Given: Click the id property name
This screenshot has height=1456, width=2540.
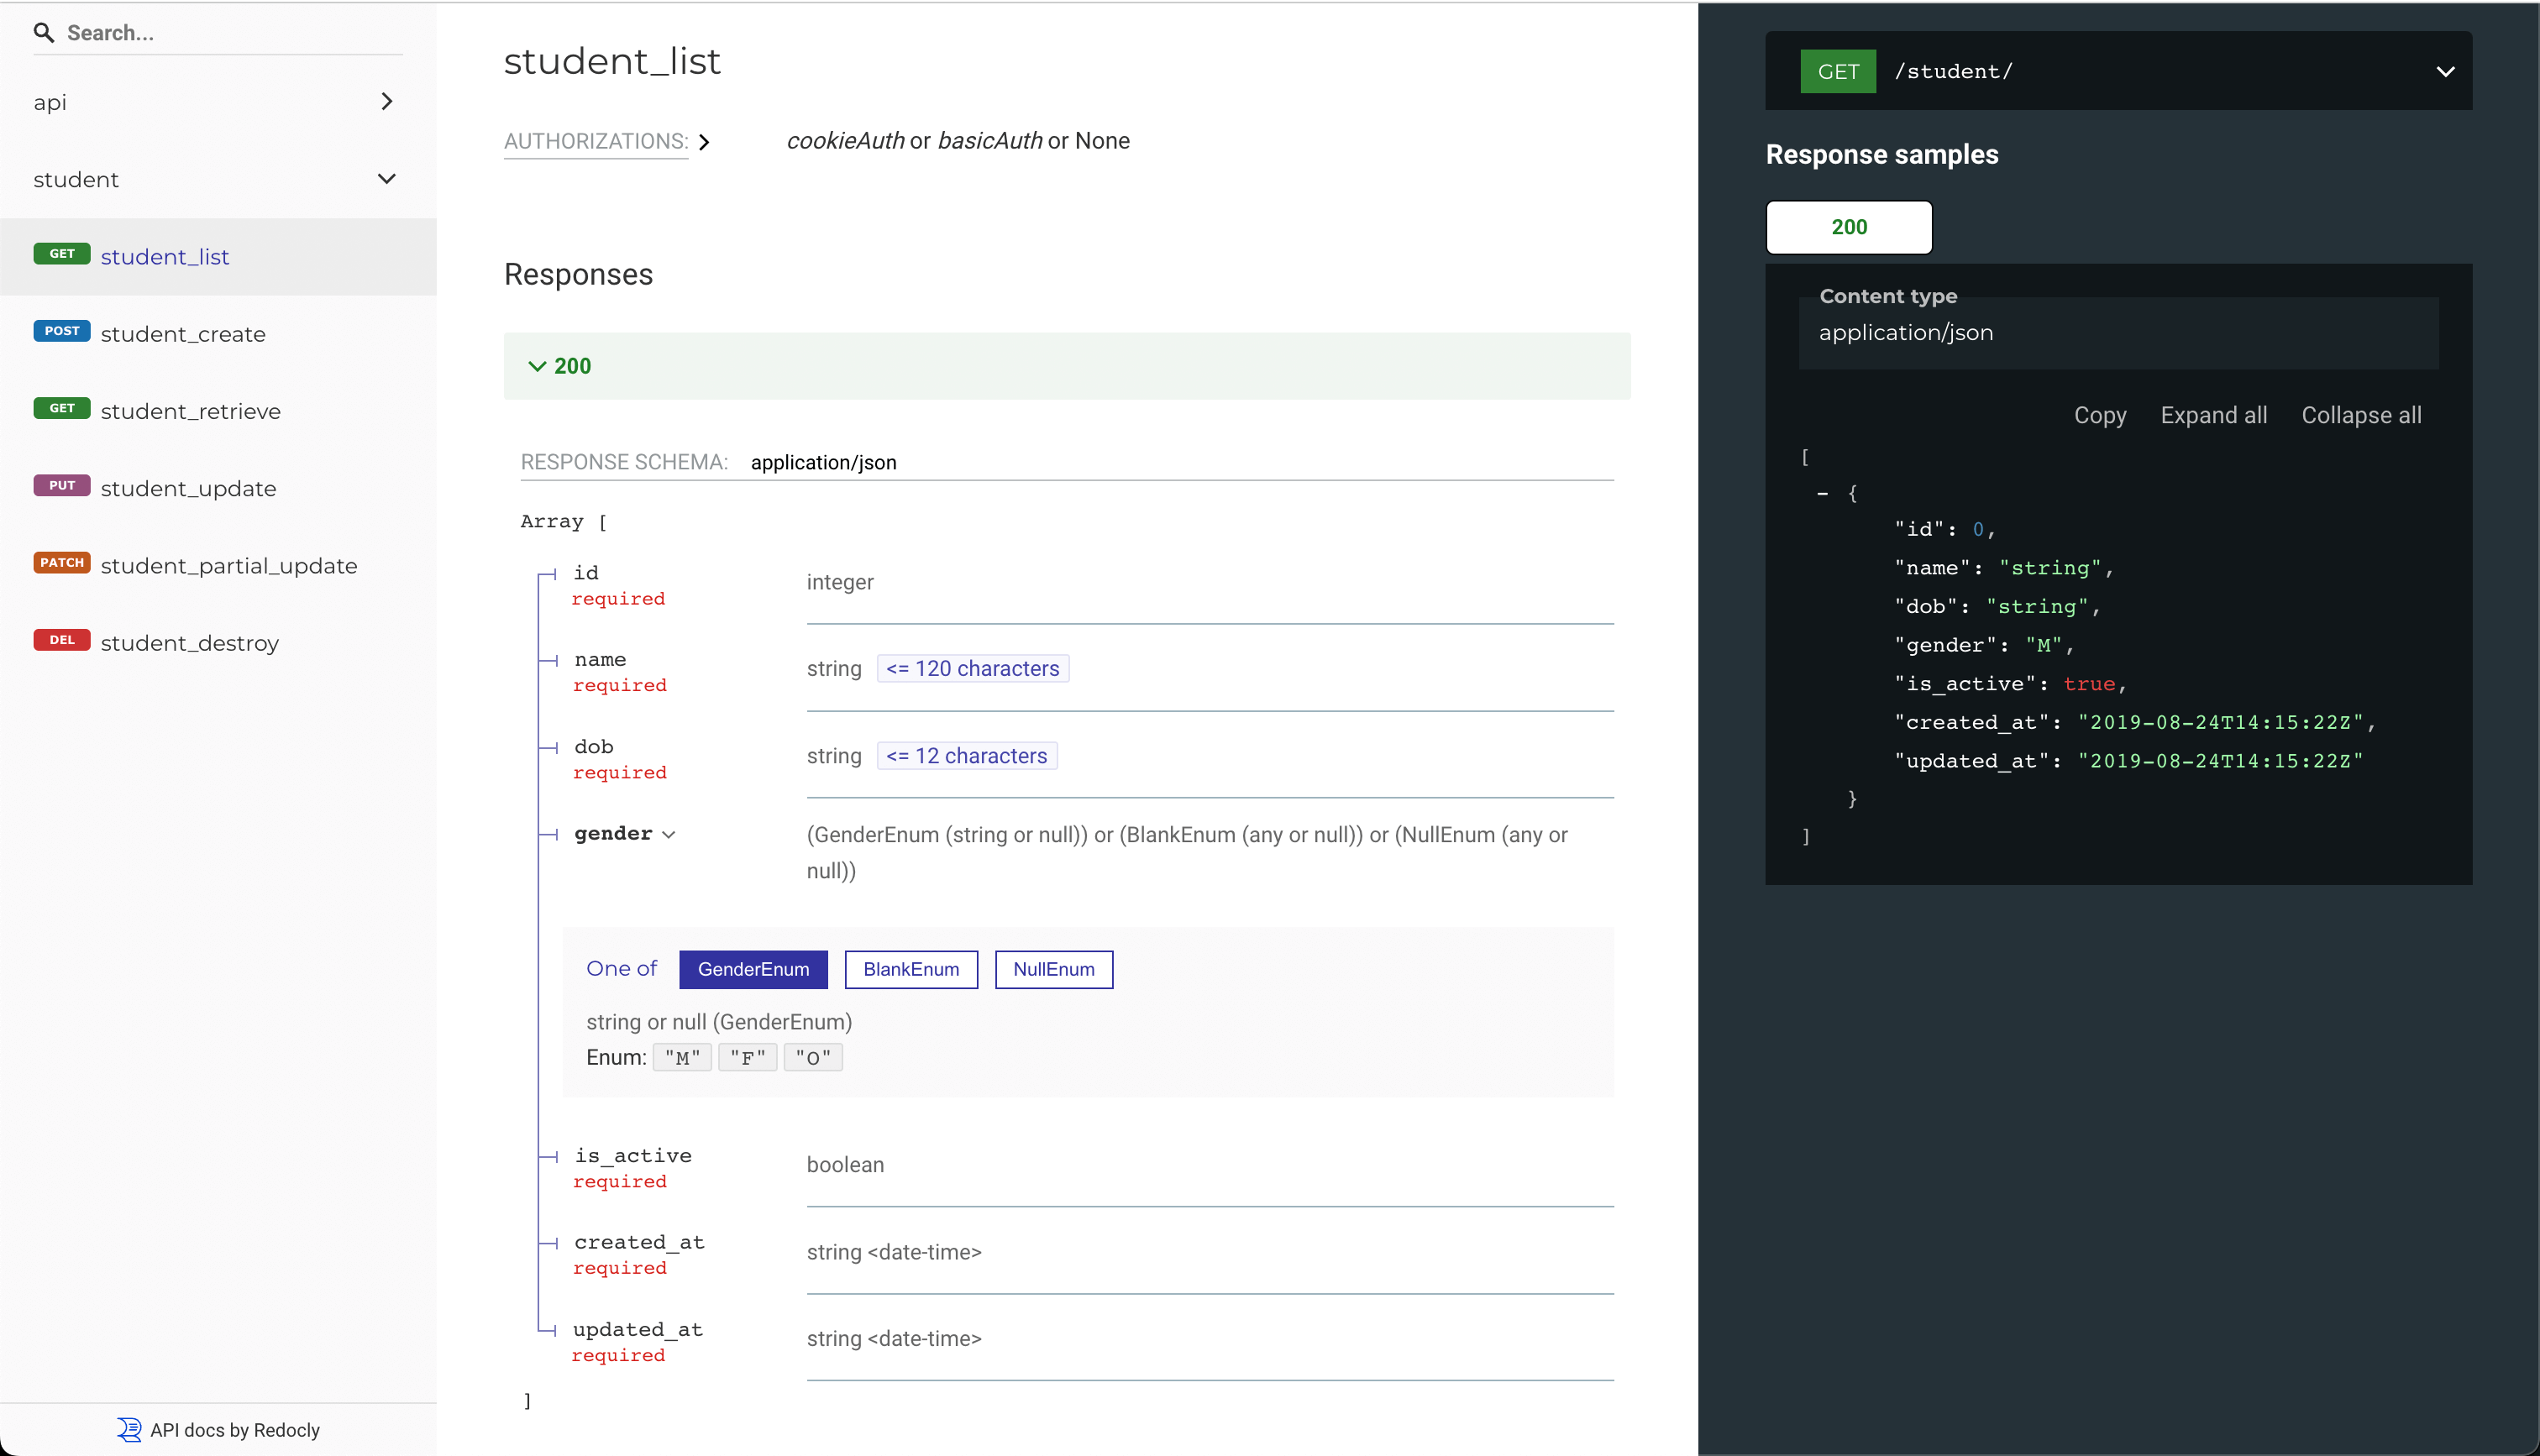Looking at the screenshot, I should [586, 573].
